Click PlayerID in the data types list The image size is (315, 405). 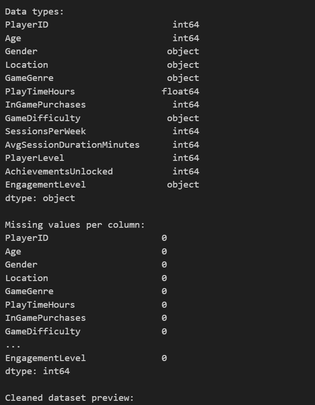(x=27, y=25)
